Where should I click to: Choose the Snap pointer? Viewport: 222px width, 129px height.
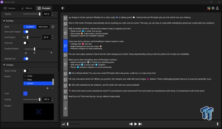point(38,79)
